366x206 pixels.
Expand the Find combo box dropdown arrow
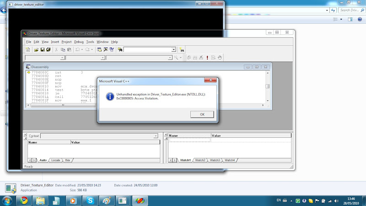[174, 49]
